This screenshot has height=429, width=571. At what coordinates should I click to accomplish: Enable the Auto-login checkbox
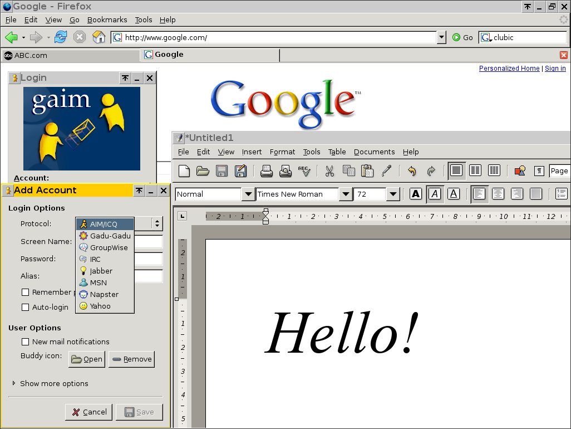click(x=25, y=307)
